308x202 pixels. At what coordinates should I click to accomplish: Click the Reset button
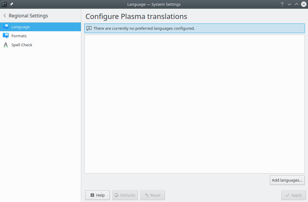pos(152,195)
